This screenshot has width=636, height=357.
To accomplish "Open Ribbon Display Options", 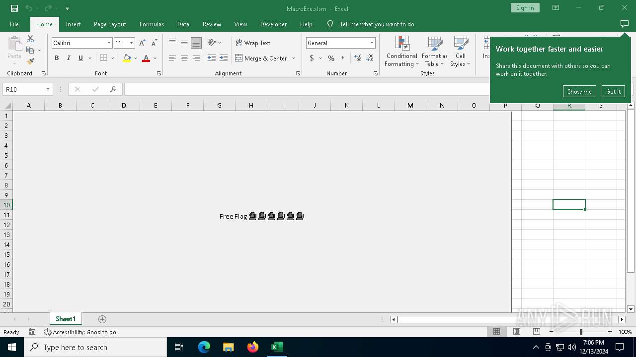I will (556, 8).
